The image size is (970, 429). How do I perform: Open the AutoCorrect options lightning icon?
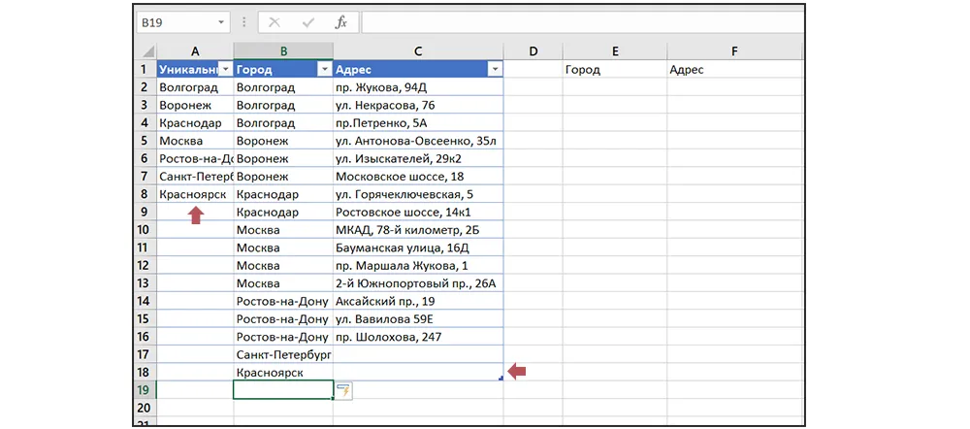click(343, 390)
